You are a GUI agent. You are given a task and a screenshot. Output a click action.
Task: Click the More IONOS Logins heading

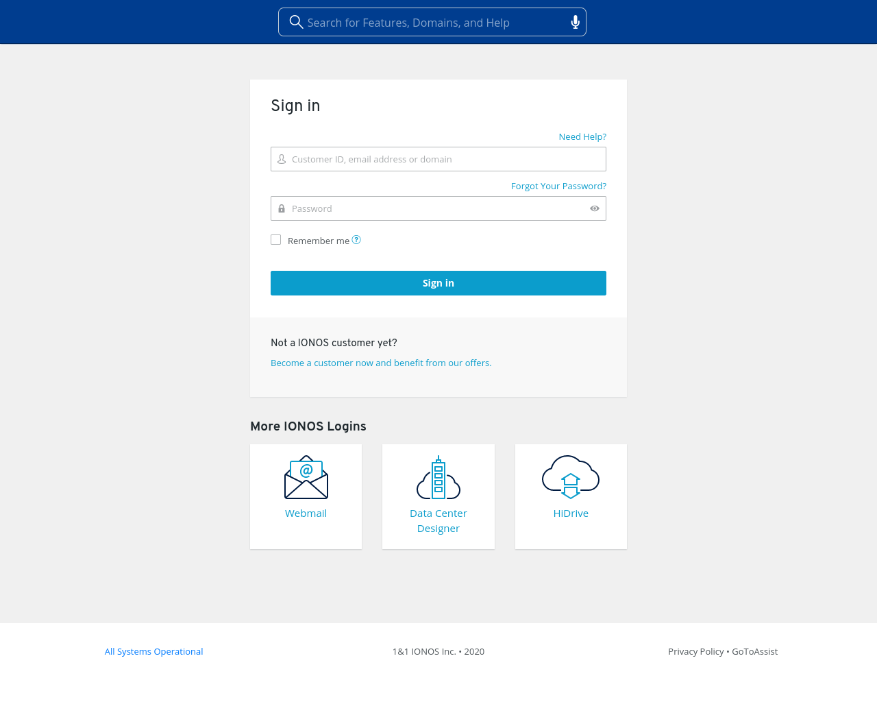(308, 426)
